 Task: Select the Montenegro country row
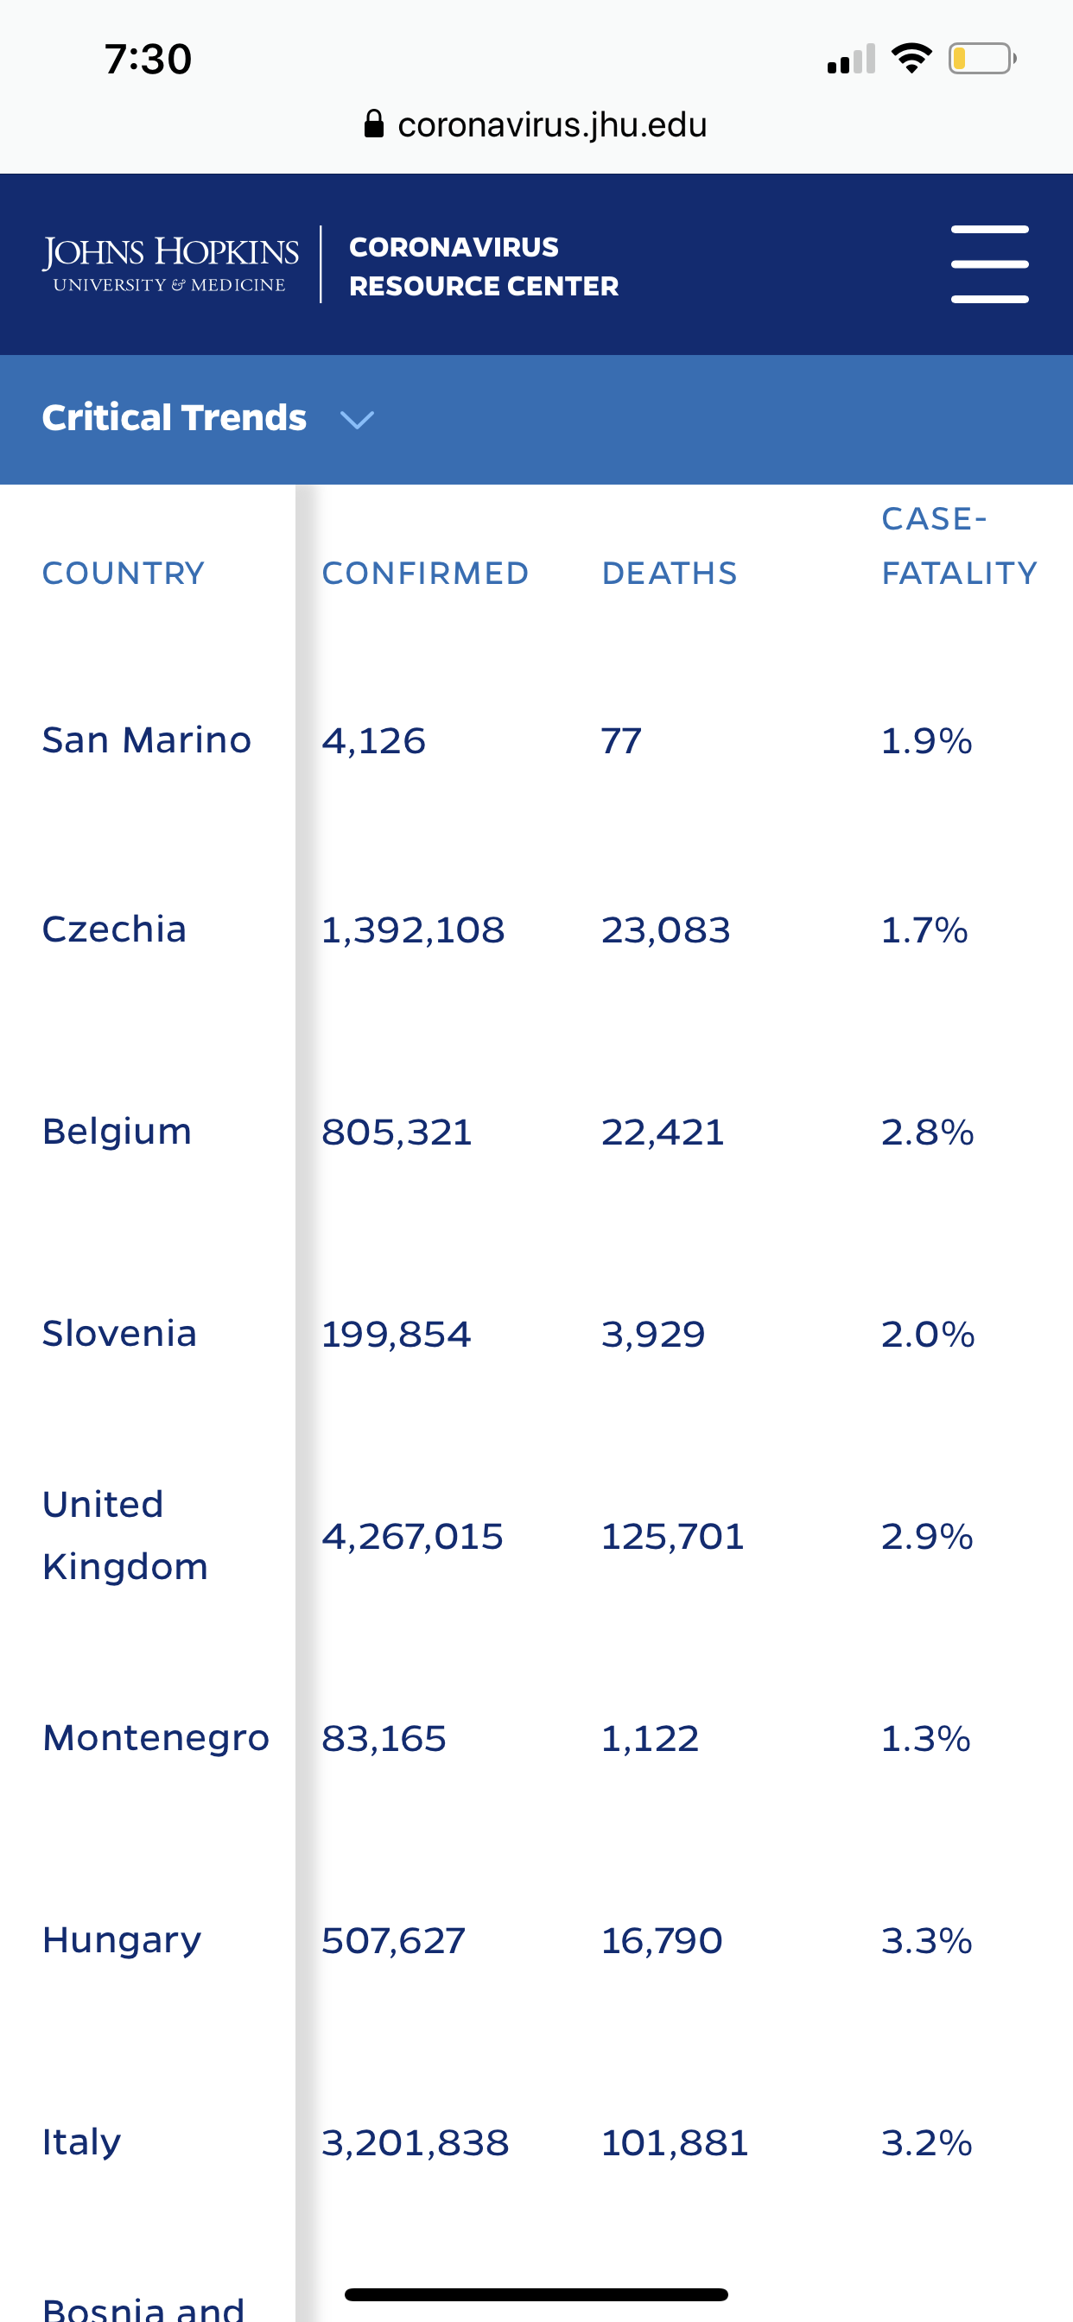pos(156,1738)
